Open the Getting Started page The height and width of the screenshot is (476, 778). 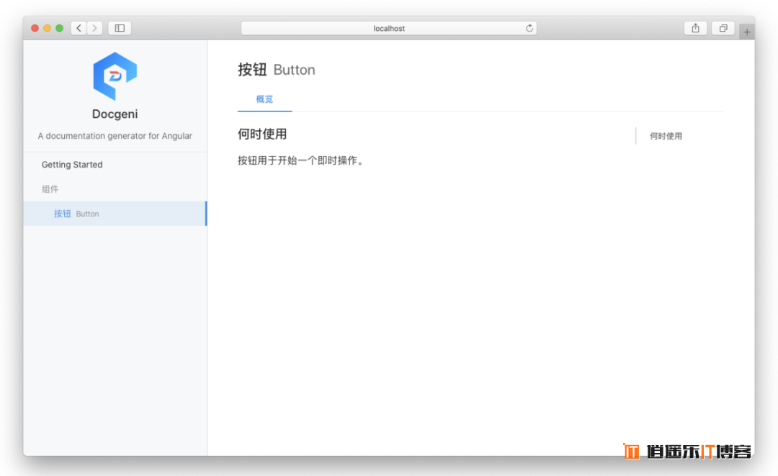[x=72, y=165]
